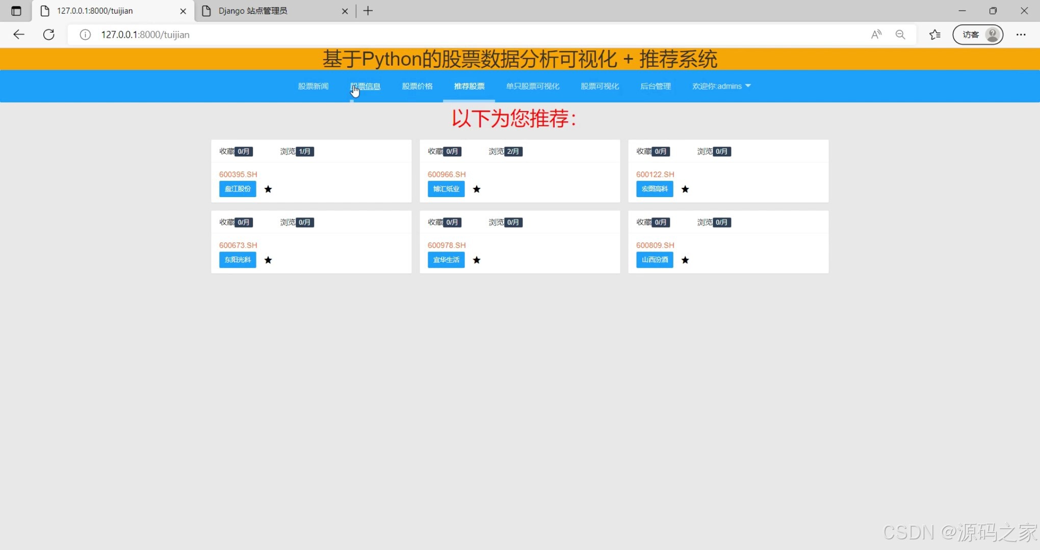1040x550 pixels.
Task: Click the browser refresh icon
Action: 49,35
